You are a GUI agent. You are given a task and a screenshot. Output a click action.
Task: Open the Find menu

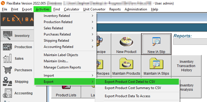57,9
